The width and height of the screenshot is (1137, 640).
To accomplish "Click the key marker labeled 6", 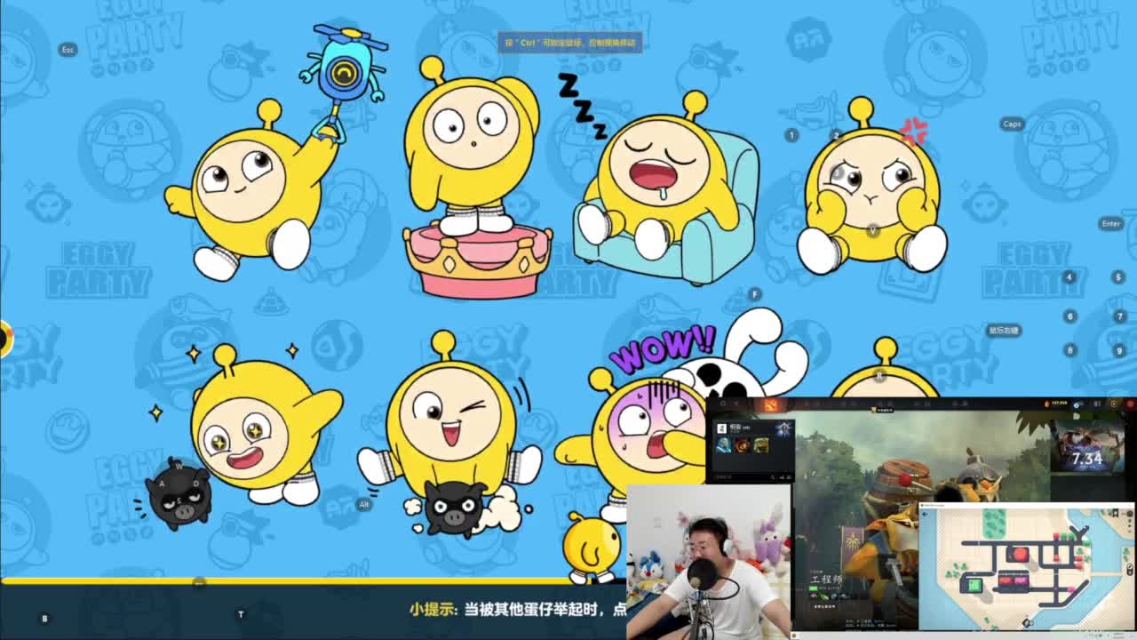I will point(1069,316).
